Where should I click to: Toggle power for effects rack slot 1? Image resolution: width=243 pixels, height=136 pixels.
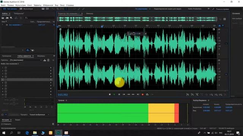[x=6, y=68]
